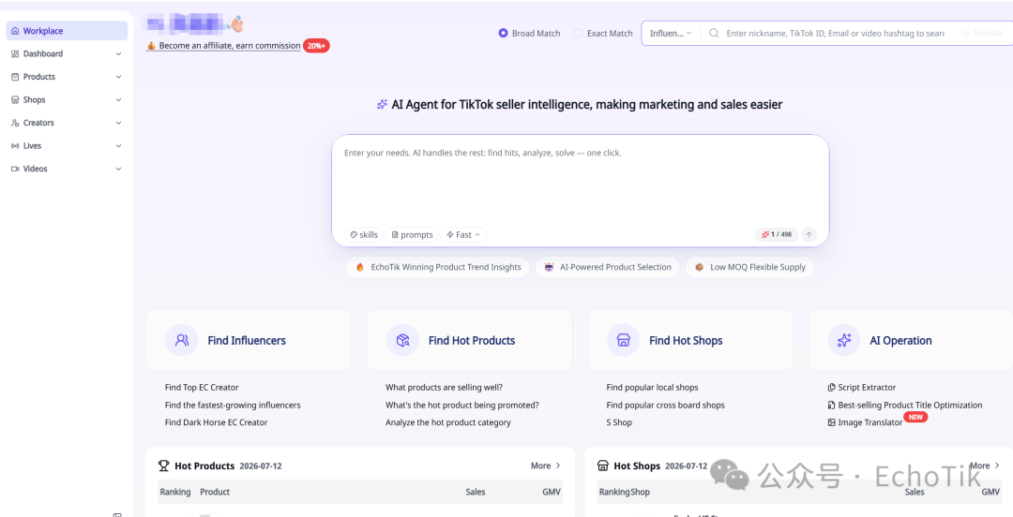Click the Find Hot Shops store icon
Image resolution: width=1013 pixels, height=517 pixels.
624,340
